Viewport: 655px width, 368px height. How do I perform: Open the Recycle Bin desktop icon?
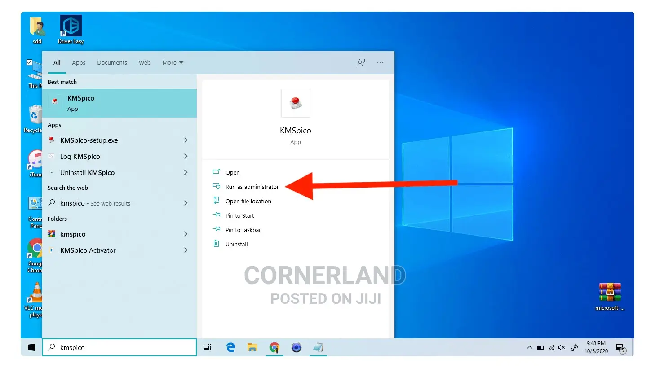(33, 119)
